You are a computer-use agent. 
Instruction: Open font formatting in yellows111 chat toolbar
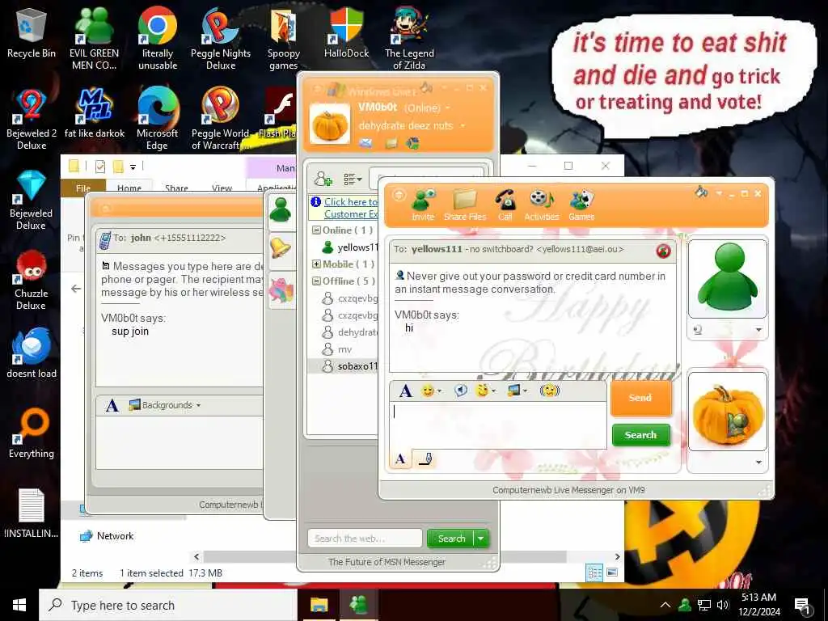tap(405, 391)
